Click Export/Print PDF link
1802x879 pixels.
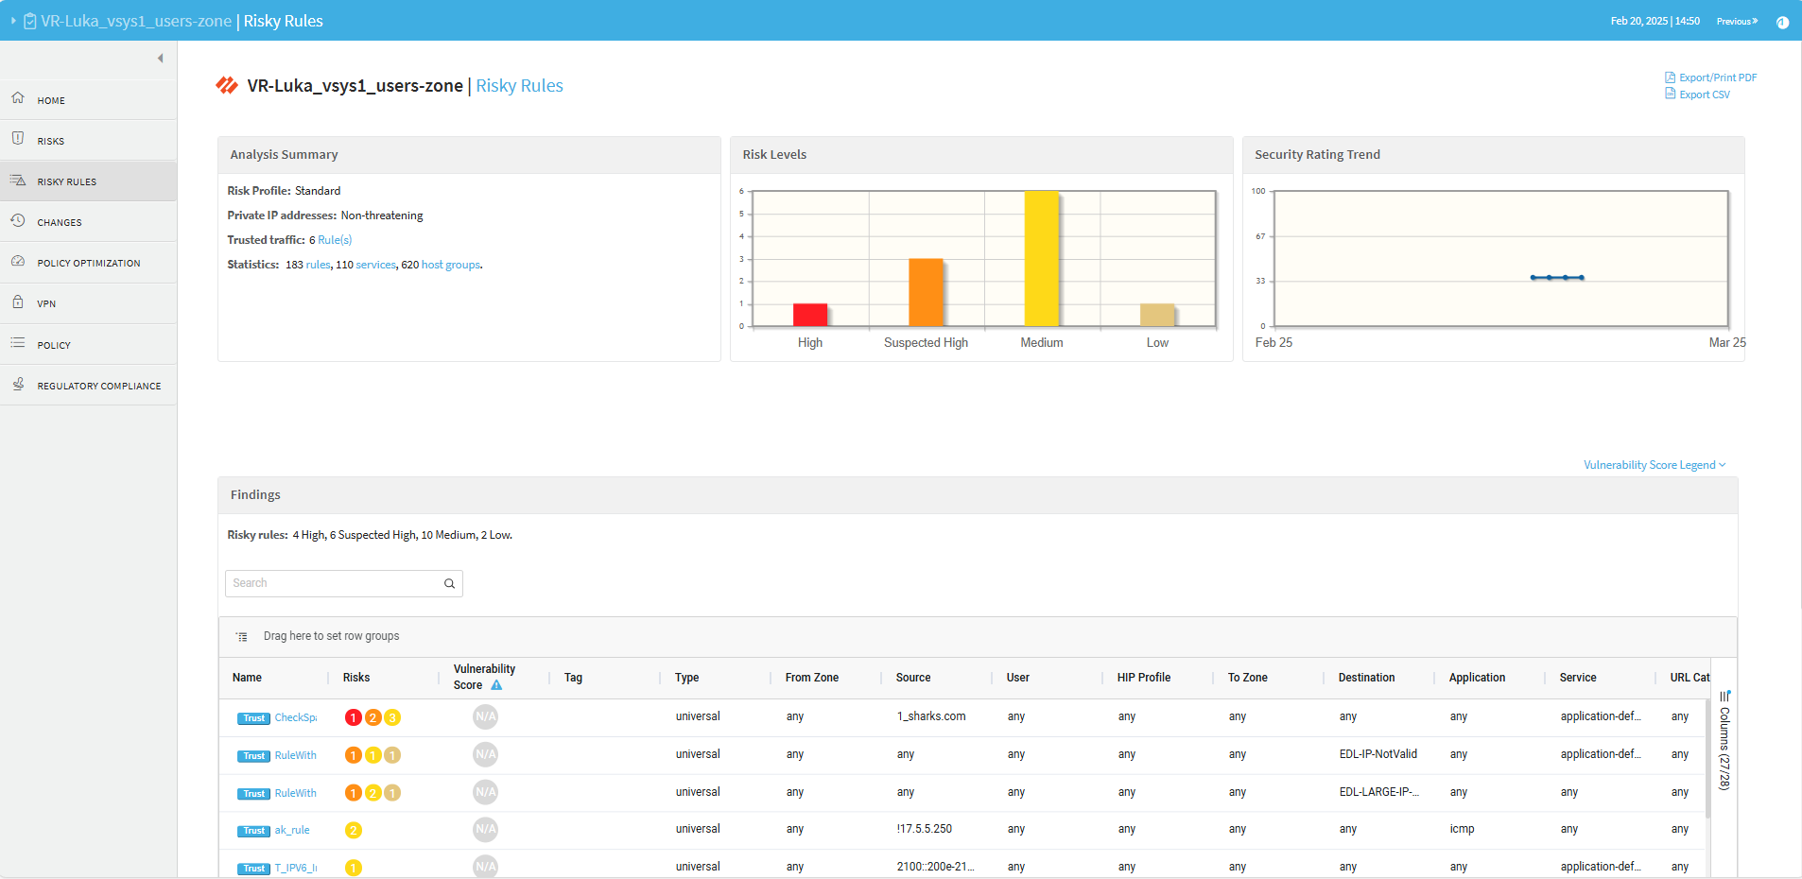[1717, 78]
